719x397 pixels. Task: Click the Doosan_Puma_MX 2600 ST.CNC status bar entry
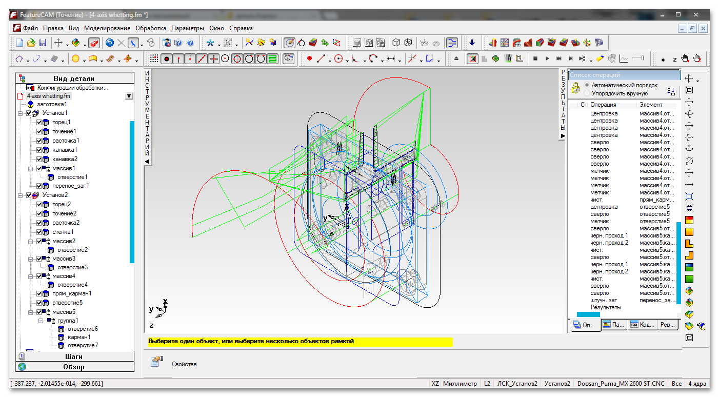coord(621,383)
